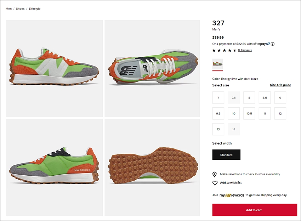Click the Afterpay info icon
The width and height of the screenshot is (301, 221).
(x=273, y=44)
